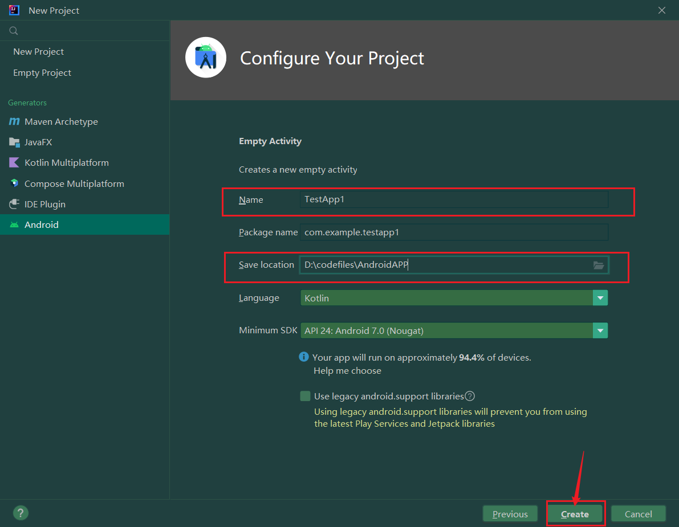This screenshot has height=527, width=679.
Task: Click the blue info icon near device percentage
Action: (304, 357)
